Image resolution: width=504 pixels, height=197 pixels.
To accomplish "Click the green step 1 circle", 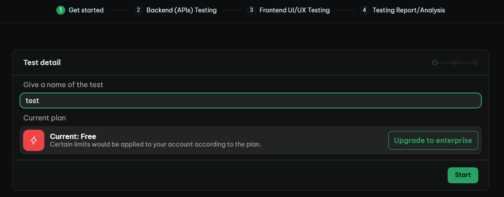I will click(x=61, y=10).
